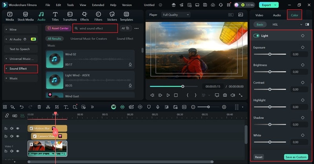Open the Media library tab
Image resolution: width=314 pixels, height=164 pixels.
point(9,16)
